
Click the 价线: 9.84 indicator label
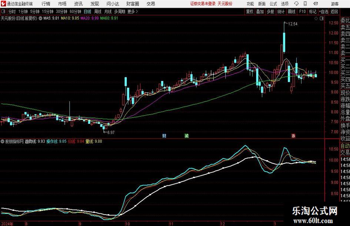[x=76, y=141]
